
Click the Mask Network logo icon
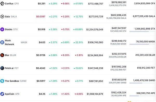click(2, 42)
